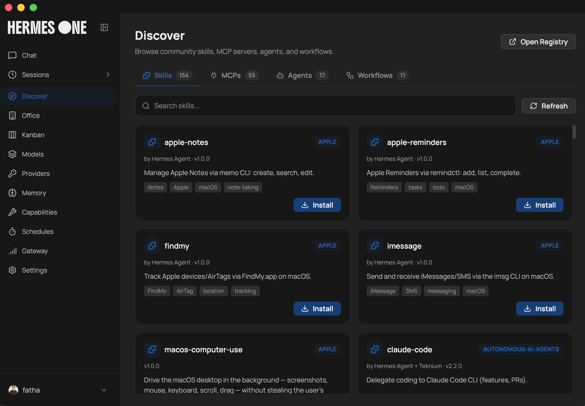The image size is (585, 406).
Task: Click the APPLE badge on apple-notes
Action: (x=327, y=142)
